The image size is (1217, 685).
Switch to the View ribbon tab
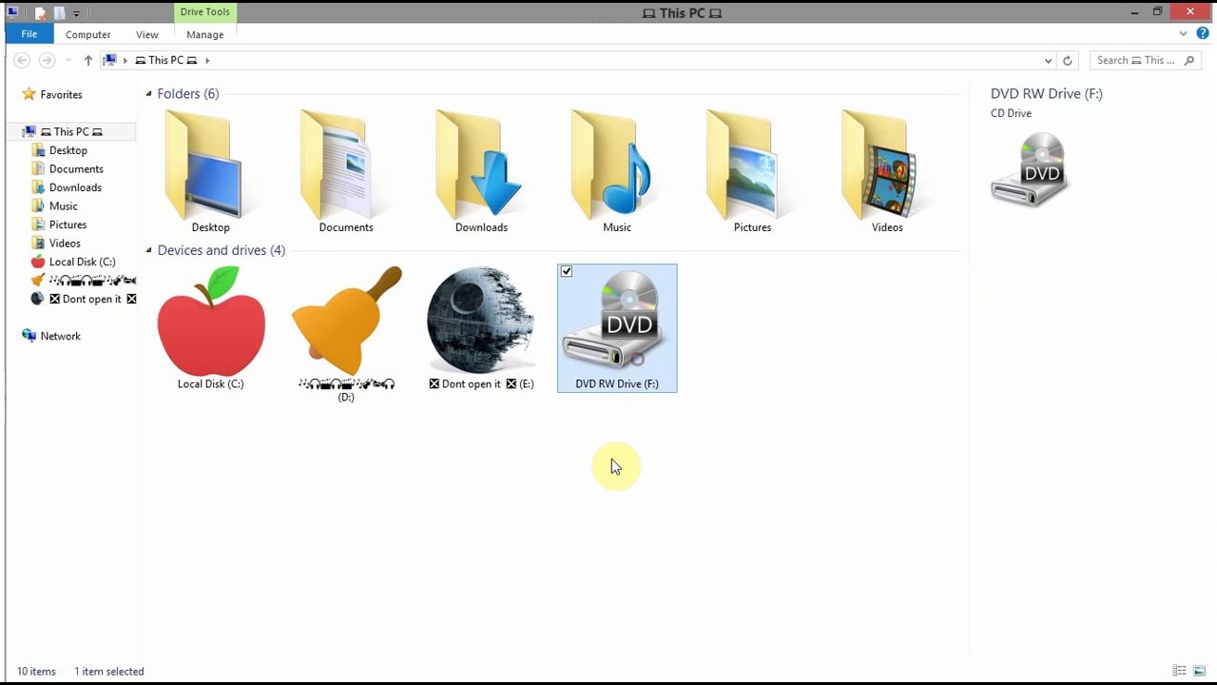pos(146,34)
